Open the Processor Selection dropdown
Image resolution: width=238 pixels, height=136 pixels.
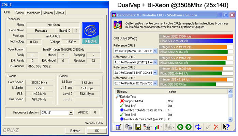[x=71, y=112]
